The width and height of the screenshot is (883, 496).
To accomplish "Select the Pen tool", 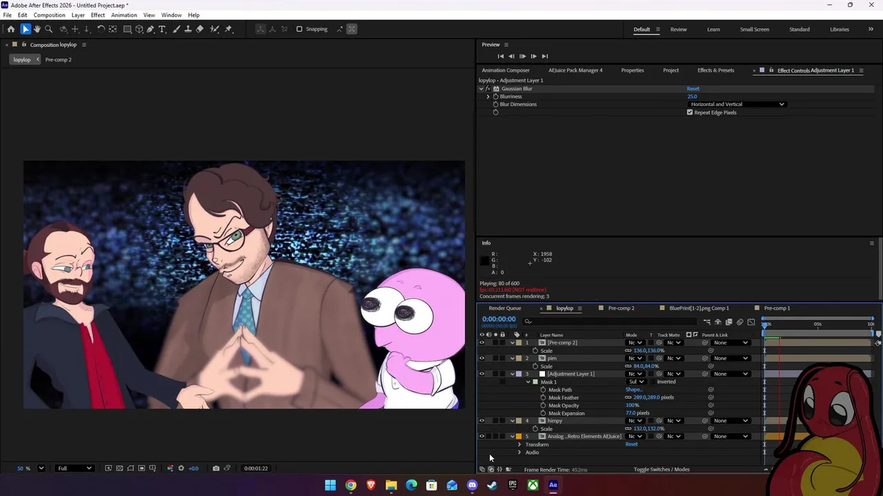I will coord(150,29).
